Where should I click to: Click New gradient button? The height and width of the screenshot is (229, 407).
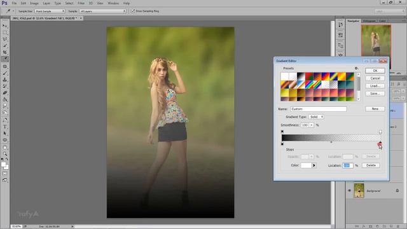375,109
